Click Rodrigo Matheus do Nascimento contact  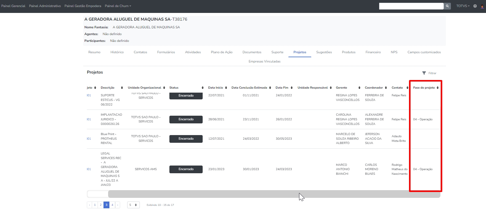[x=399, y=169]
